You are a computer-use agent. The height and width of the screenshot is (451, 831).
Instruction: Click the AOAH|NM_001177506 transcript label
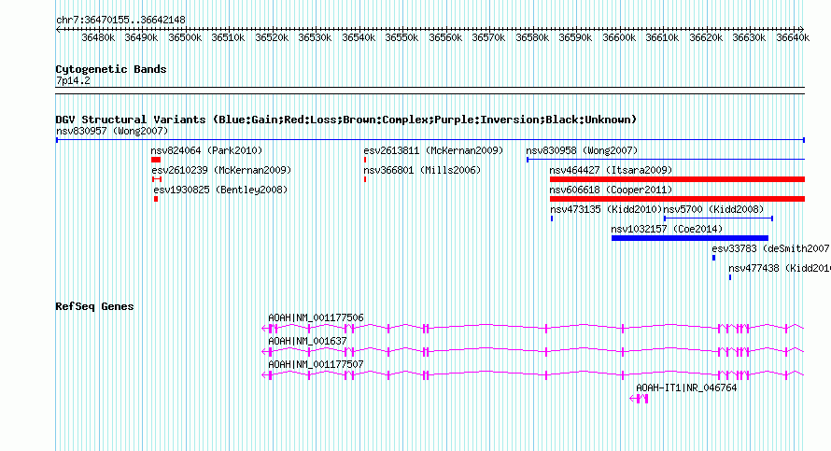tap(316, 318)
